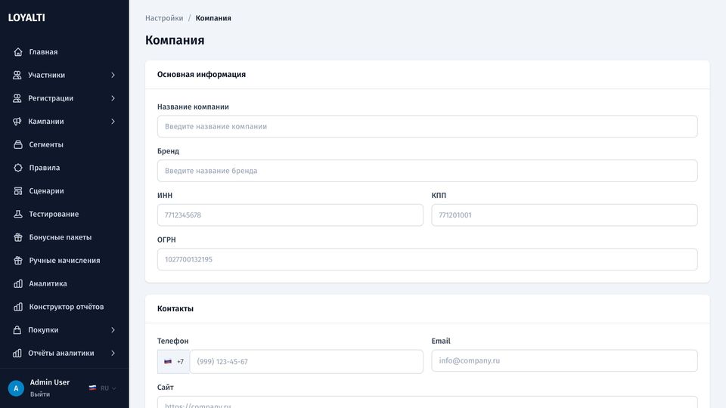Click the Конструктор отчётов chart icon
Image resolution: width=726 pixels, height=408 pixels.
click(18, 307)
